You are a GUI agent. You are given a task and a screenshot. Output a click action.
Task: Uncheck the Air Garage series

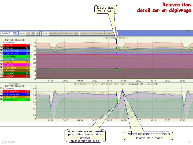point(1,48)
